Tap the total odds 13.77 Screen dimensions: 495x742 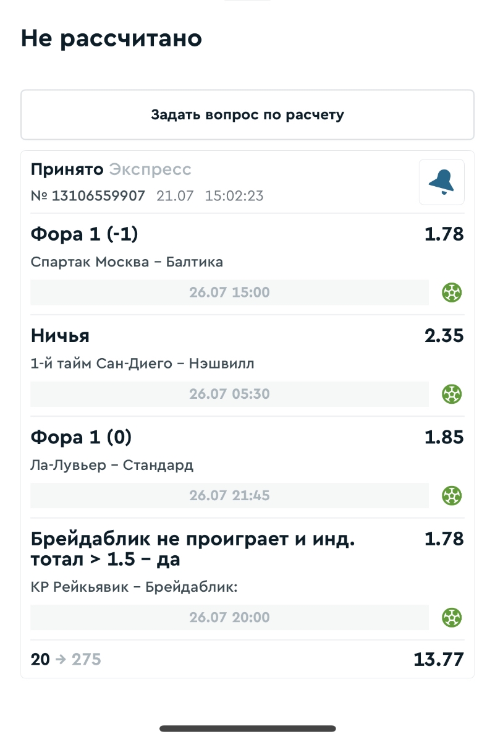(x=438, y=660)
